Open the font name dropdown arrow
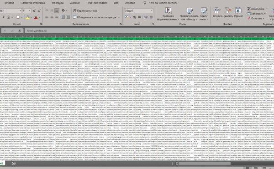 [x=20, y=11]
